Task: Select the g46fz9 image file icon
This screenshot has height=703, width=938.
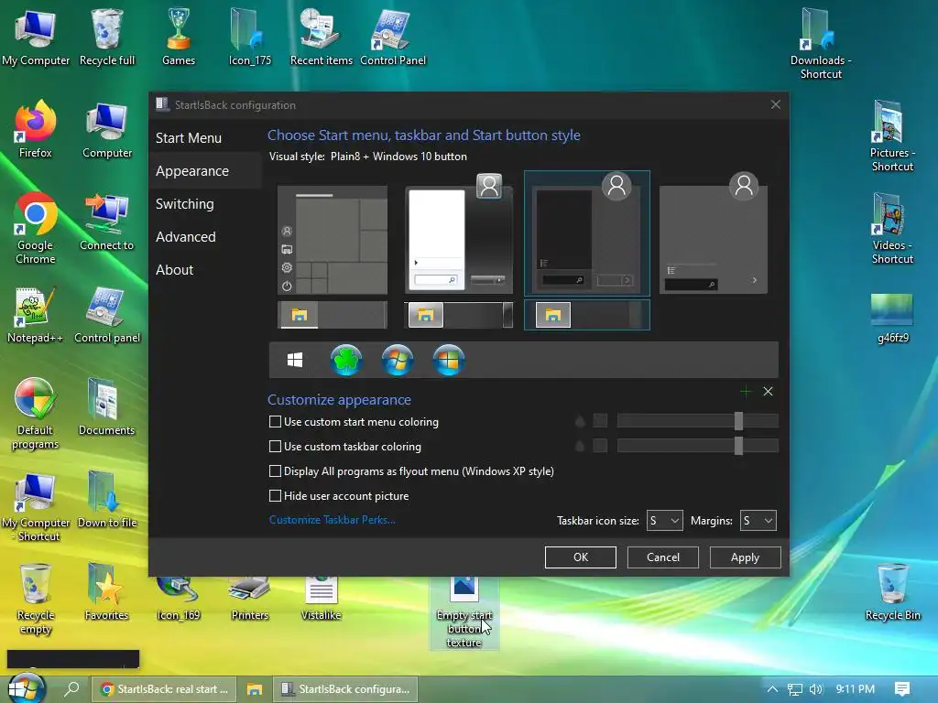Action: coord(892,318)
